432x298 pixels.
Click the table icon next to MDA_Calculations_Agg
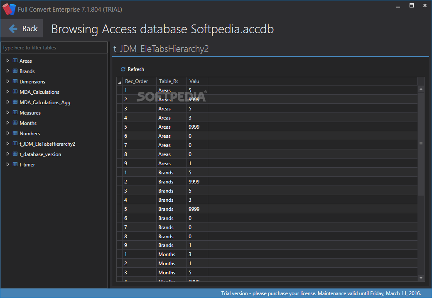[15, 102]
